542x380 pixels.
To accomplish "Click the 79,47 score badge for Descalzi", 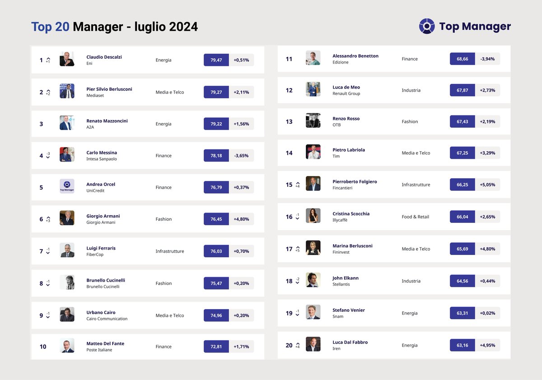I will (216, 60).
